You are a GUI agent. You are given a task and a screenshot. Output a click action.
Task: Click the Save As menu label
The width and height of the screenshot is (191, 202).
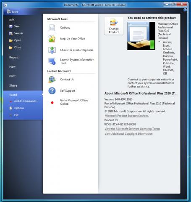click(x=18, y=33)
